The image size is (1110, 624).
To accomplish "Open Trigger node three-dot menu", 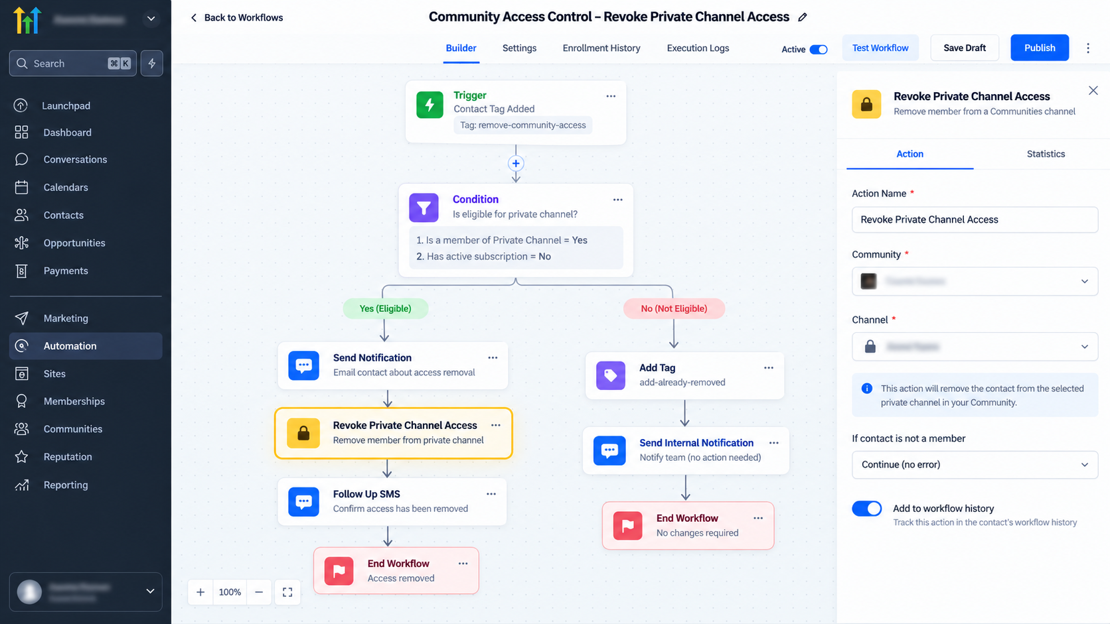I will (x=611, y=96).
